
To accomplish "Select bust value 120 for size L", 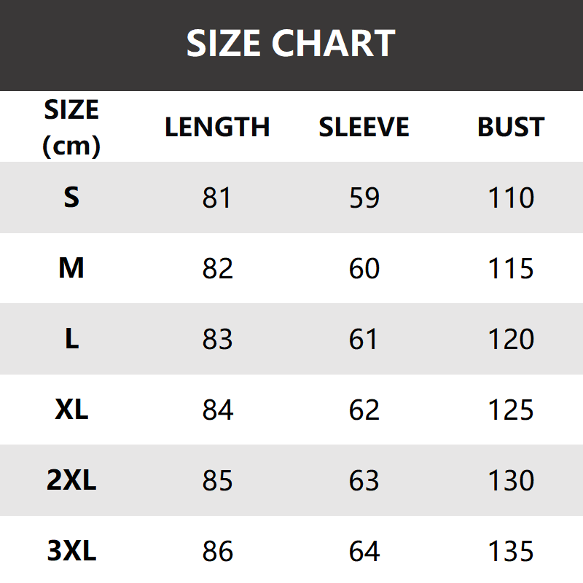I will click(x=511, y=339).
